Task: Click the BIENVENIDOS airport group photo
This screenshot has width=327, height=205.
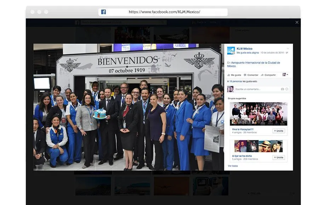Action: [129, 107]
